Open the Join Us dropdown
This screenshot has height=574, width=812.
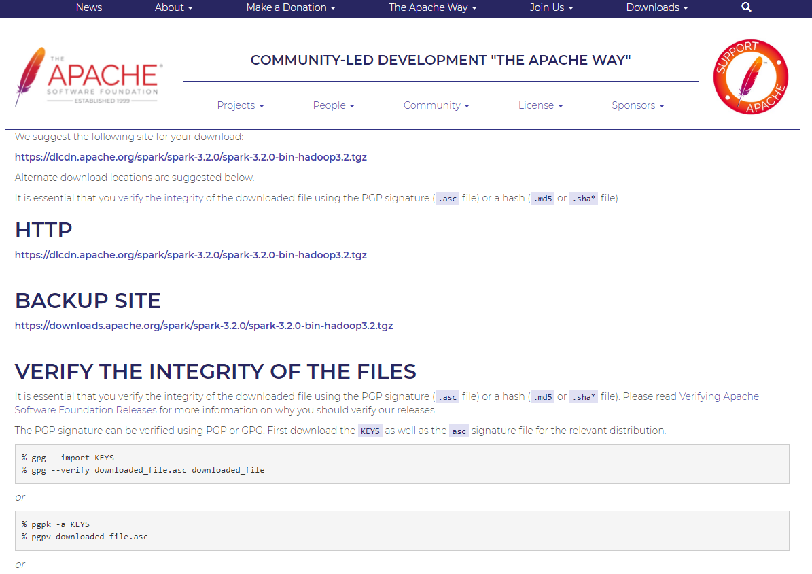point(551,7)
